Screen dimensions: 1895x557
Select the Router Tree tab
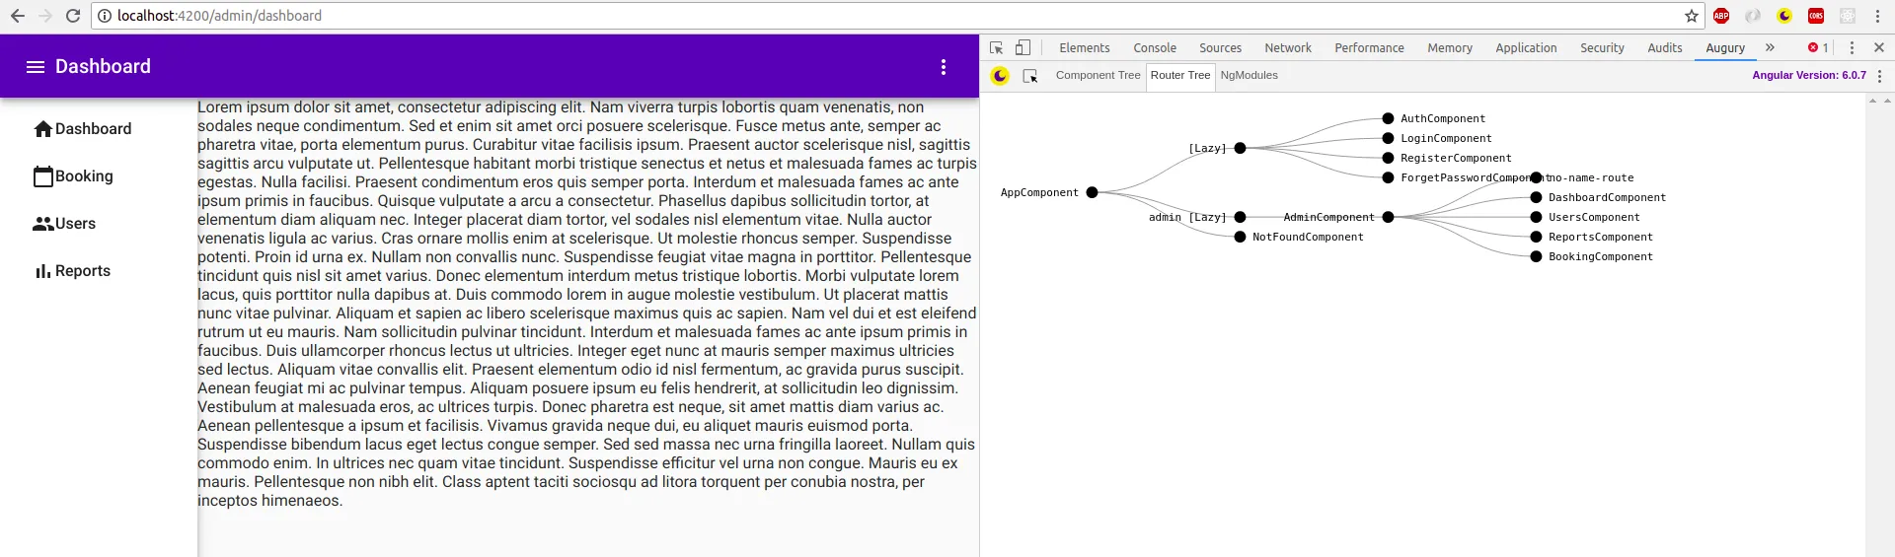(x=1180, y=76)
